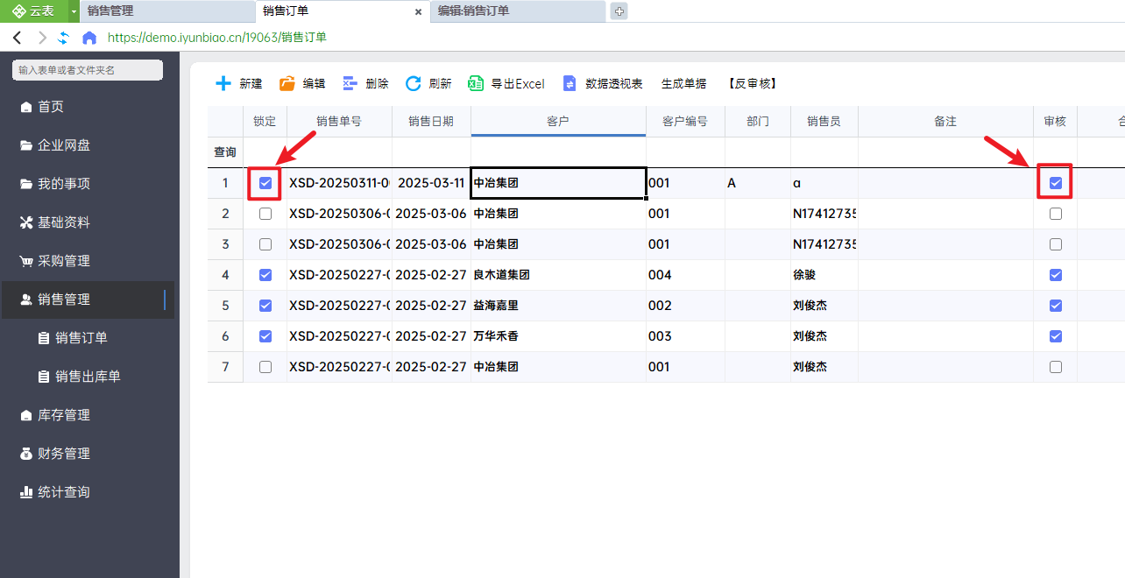Toggle 锁定 checkbox for 良木道集团 row

265,275
